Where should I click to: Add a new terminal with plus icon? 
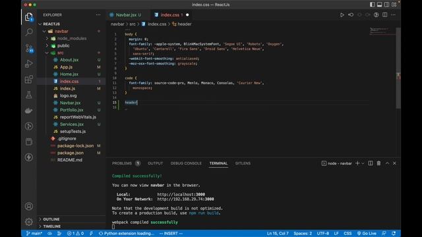(357, 163)
